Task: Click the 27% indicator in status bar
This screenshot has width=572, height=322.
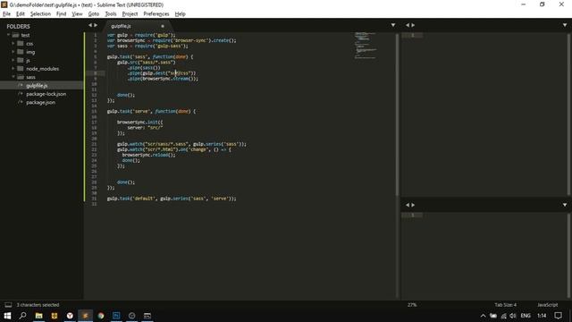Action: click(x=412, y=305)
